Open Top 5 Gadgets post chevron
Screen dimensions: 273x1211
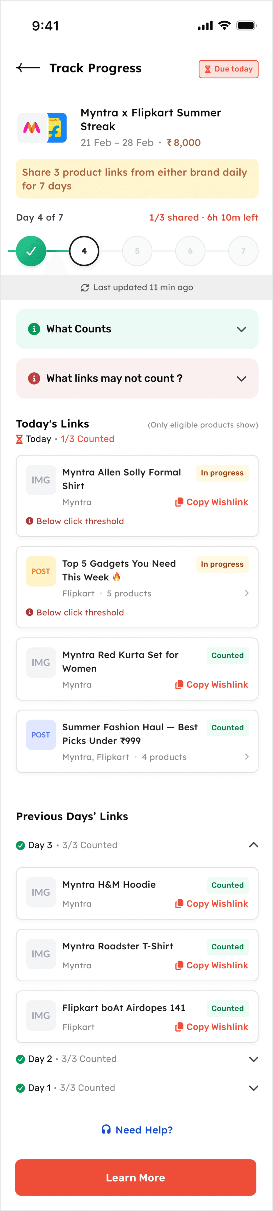click(247, 593)
